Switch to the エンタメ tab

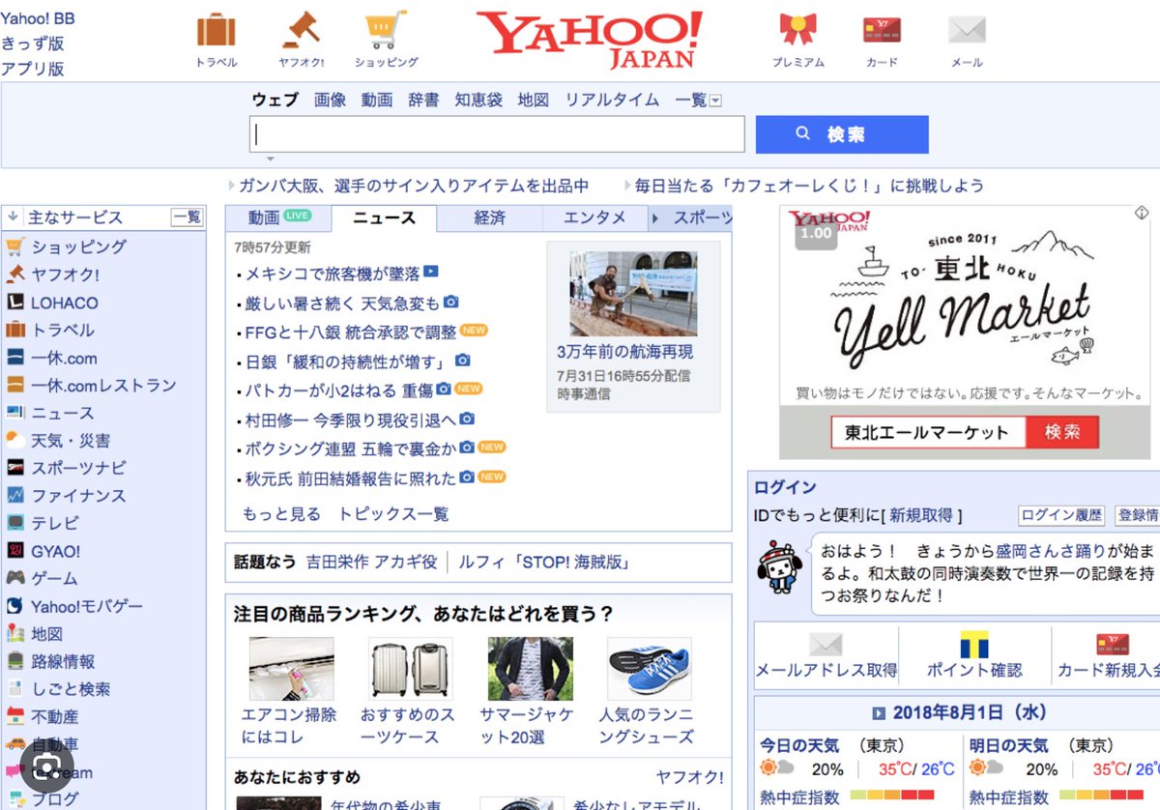coord(594,218)
